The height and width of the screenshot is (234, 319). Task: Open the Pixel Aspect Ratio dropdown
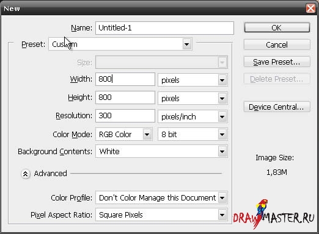point(161,214)
